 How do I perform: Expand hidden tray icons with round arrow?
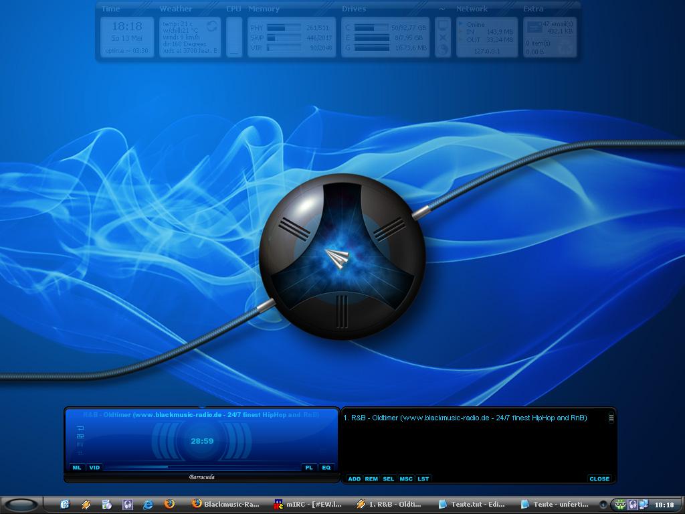tap(603, 505)
